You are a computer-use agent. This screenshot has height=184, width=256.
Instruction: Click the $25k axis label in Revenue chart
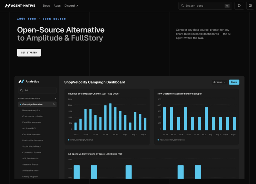tap(70, 99)
